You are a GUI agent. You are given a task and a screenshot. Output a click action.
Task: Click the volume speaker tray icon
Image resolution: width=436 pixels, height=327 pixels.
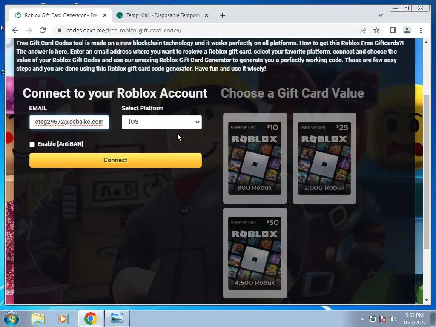[x=393, y=319]
